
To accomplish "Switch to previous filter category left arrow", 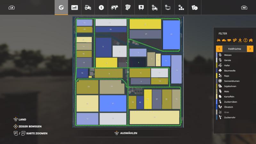I will tap(219, 49).
